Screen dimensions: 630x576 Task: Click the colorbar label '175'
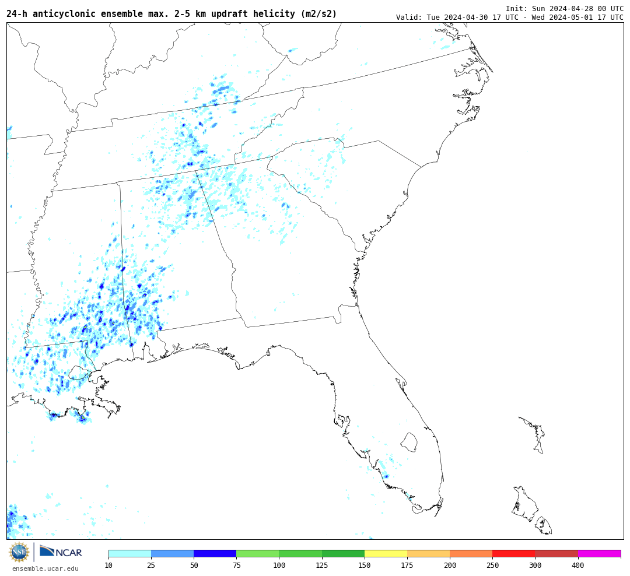point(407,565)
